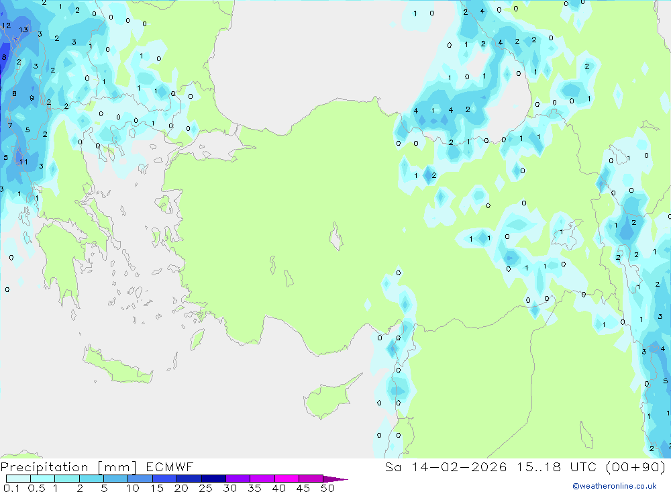Click the legend label '20'

(x=181, y=488)
